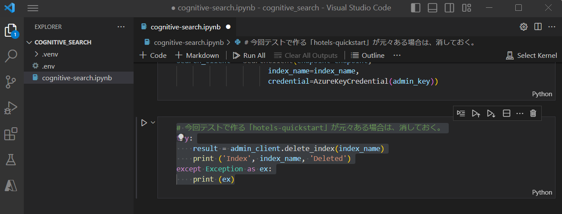This screenshot has height=214, width=562.
Task: Open run cell dropdown arrow
Action: pyautogui.click(x=153, y=123)
